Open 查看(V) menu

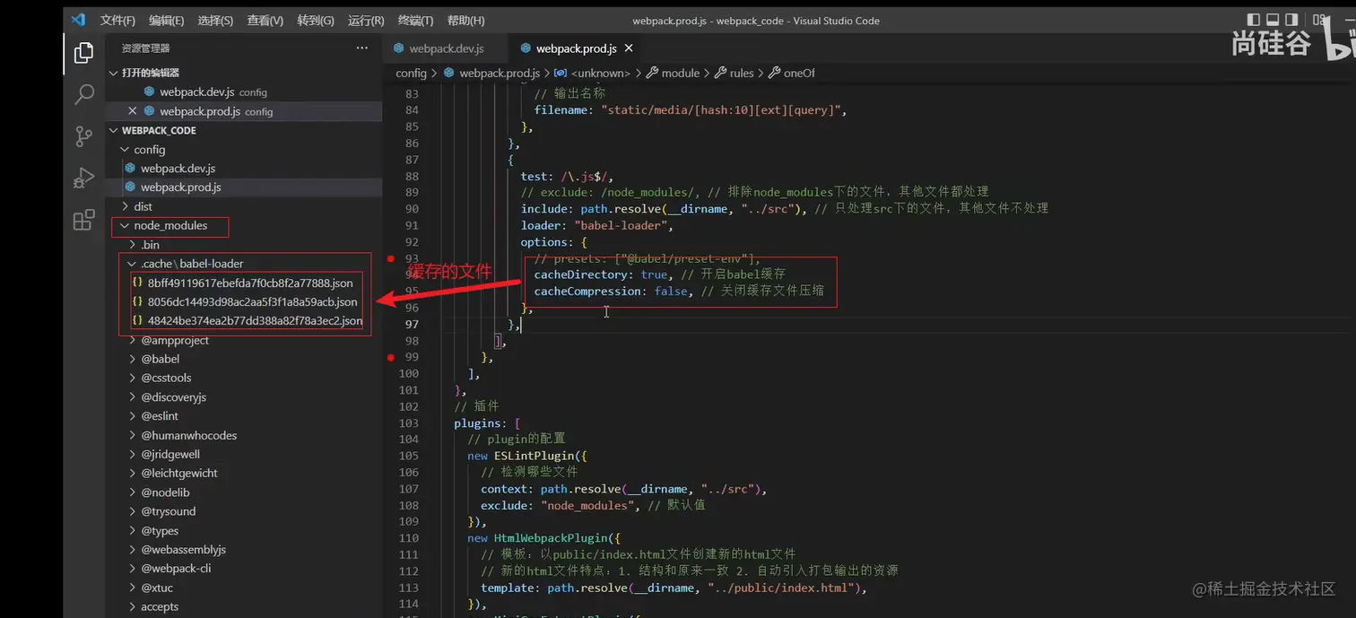pyautogui.click(x=265, y=21)
